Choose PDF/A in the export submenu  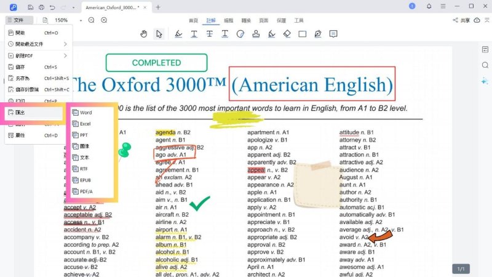[x=86, y=191]
